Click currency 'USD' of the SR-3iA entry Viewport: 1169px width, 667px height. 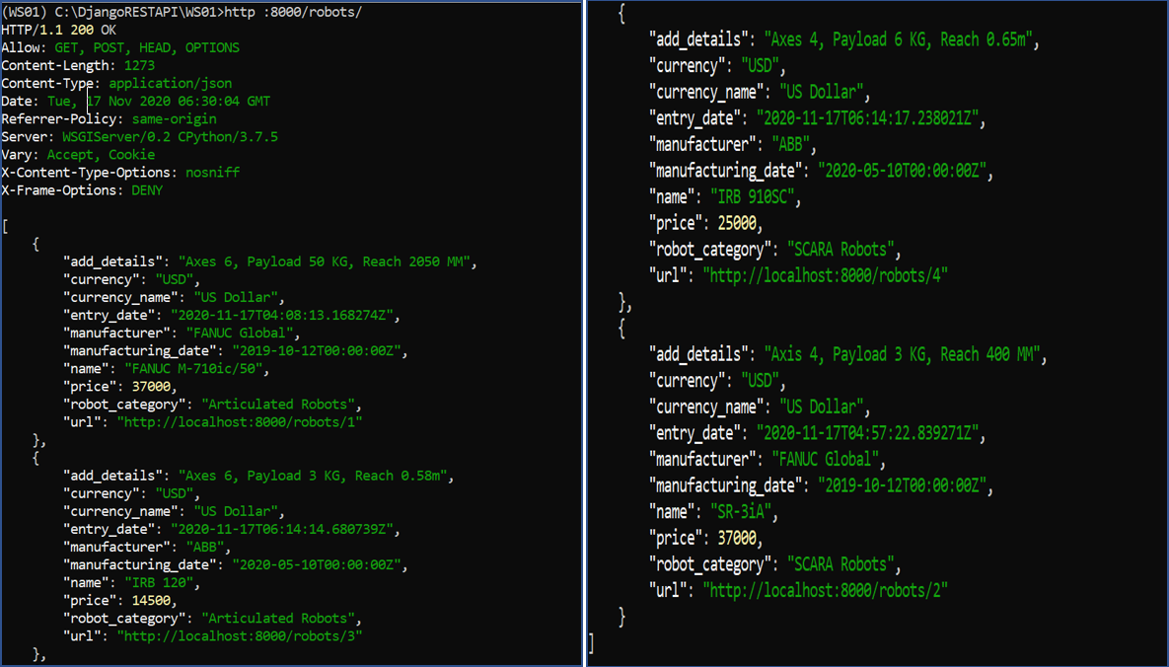coord(761,381)
